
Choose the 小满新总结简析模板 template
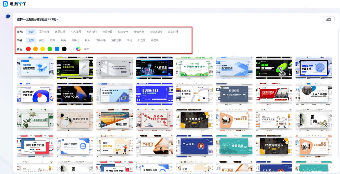(35, 120)
